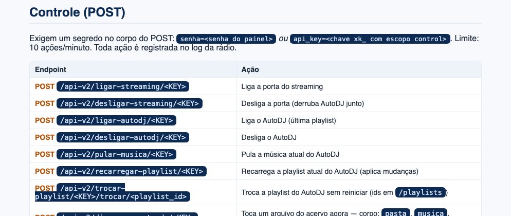Click the POST label beside pular-musica
Screen dimensions: 511x216
(x=45, y=154)
